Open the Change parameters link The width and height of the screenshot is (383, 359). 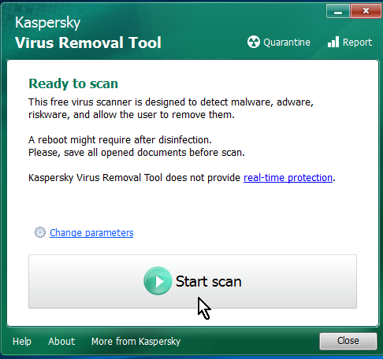click(x=91, y=233)
